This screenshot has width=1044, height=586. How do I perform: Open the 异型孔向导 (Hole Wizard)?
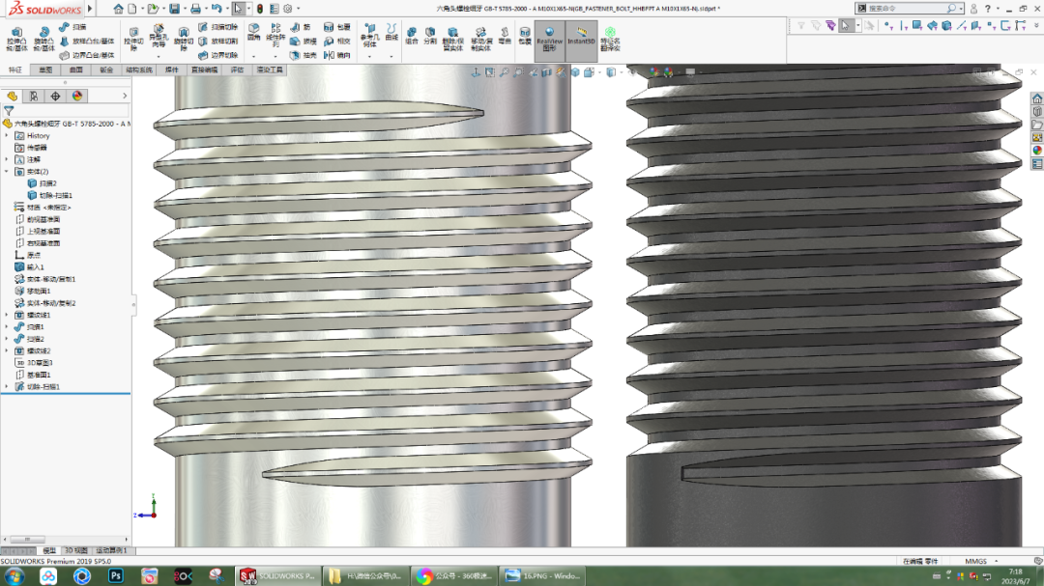point(157,32)
